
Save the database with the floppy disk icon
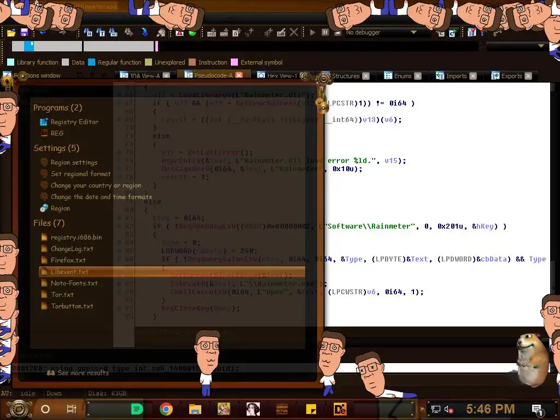point(24,32)
